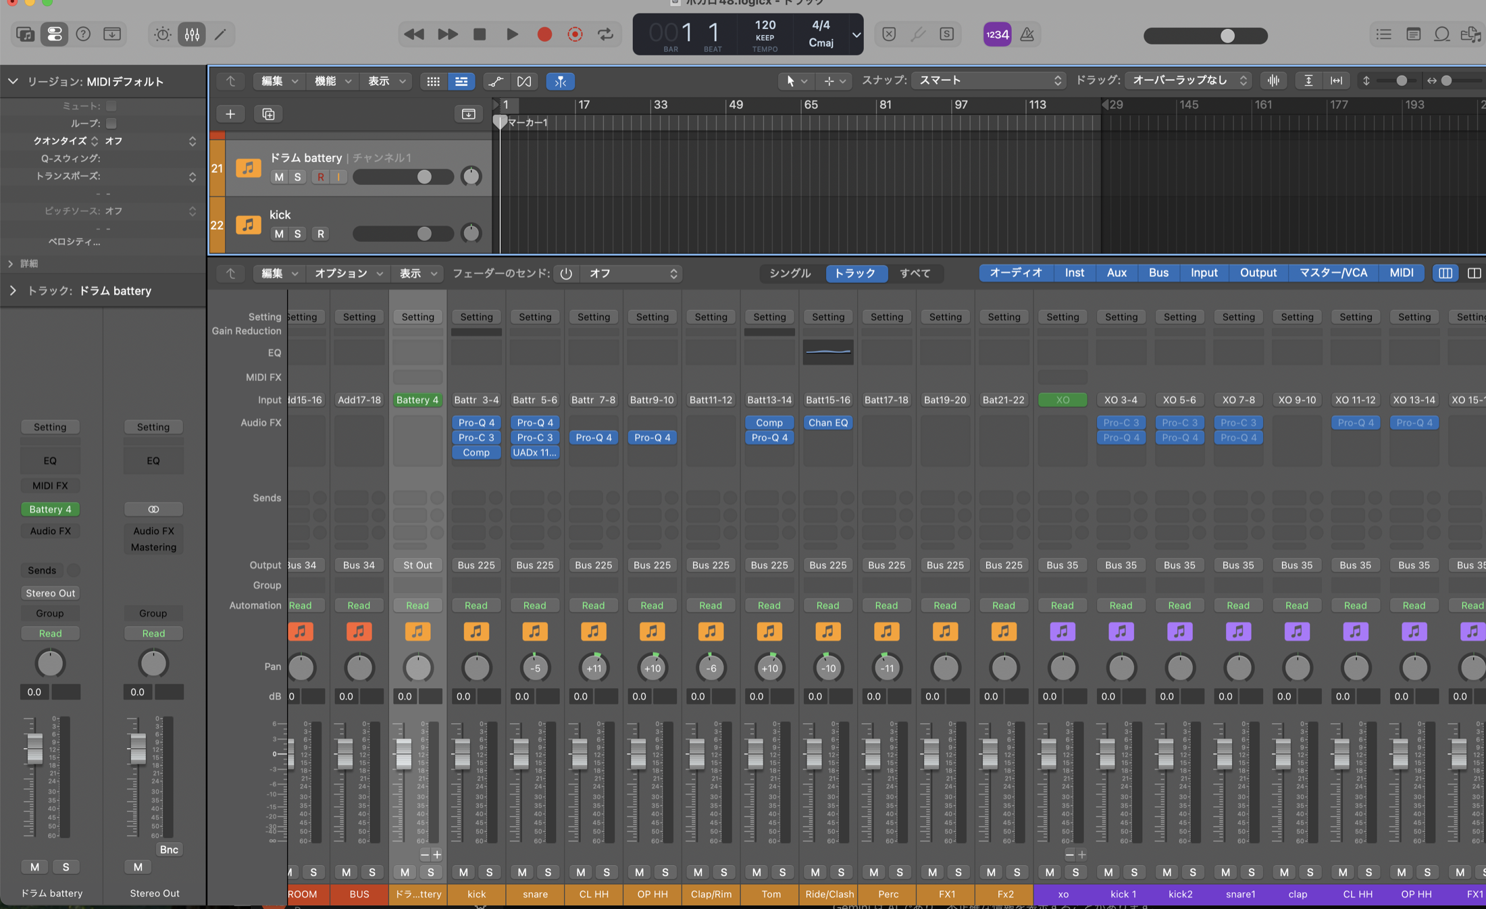Click the Fast Forward transport button
Viewport: 1486px width, 909px height.
pos(447,34)
